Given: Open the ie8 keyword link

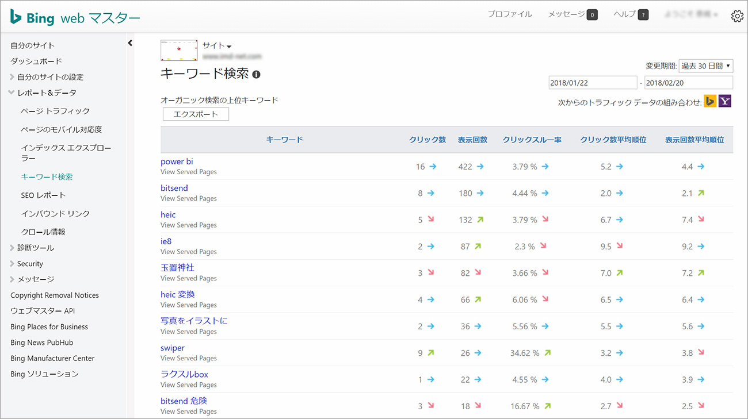Looking at the screenshot, I should [166, 241].
